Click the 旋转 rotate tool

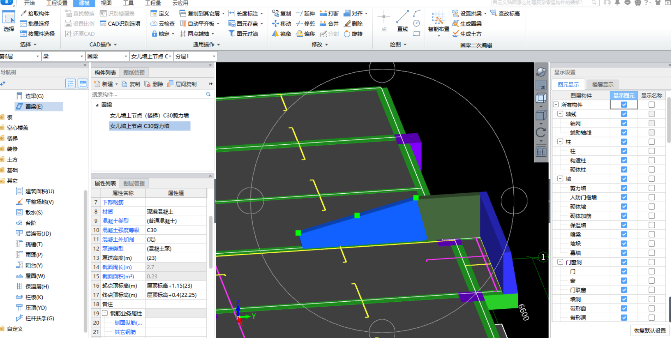tap(353, 34)
